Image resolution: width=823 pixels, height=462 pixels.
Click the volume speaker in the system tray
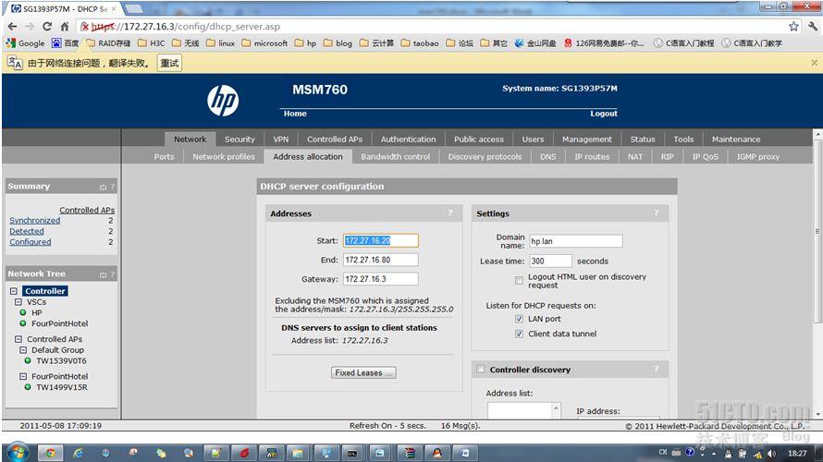[771, 454]
